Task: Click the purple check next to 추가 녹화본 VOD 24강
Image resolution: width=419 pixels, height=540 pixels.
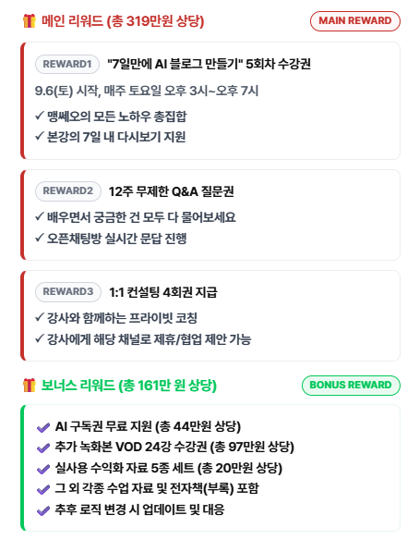Action: pyautogui.click(x=43, y=448)
